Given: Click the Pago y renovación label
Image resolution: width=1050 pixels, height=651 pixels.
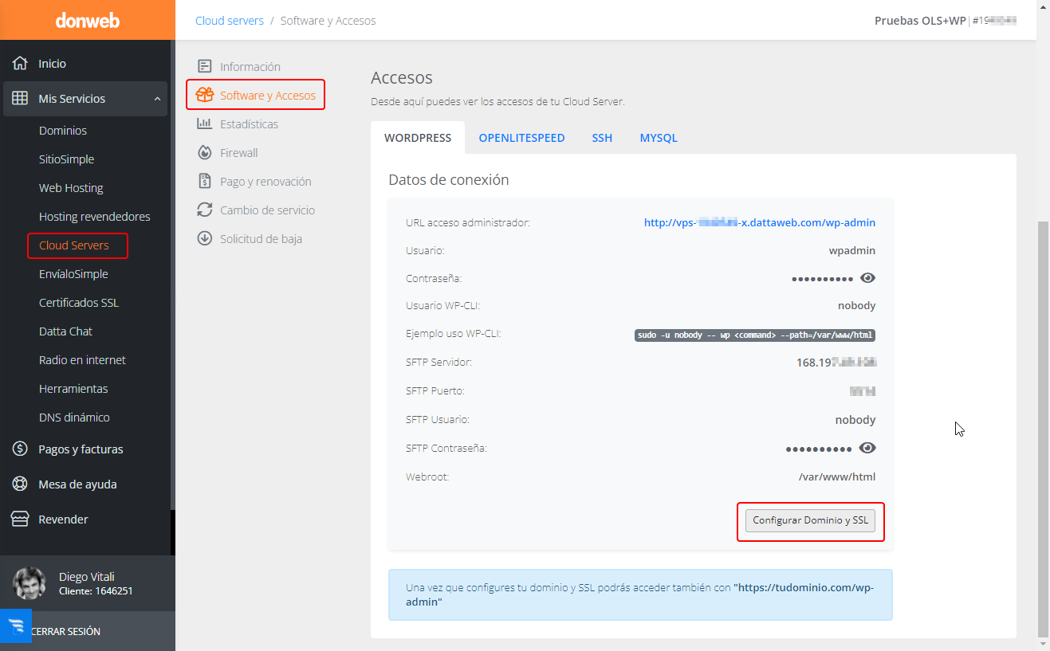Looking at the screenshot, I should point(265,182).
